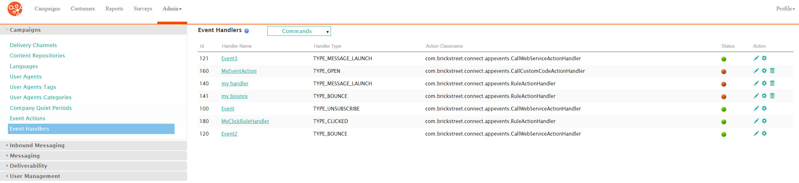Go to the Reports top menu
799x183 pixels.
pos(114,9)
